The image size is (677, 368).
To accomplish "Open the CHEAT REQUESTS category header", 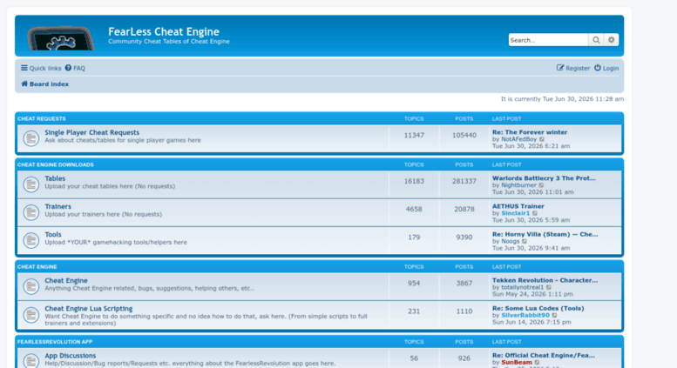I will [42, 118].
